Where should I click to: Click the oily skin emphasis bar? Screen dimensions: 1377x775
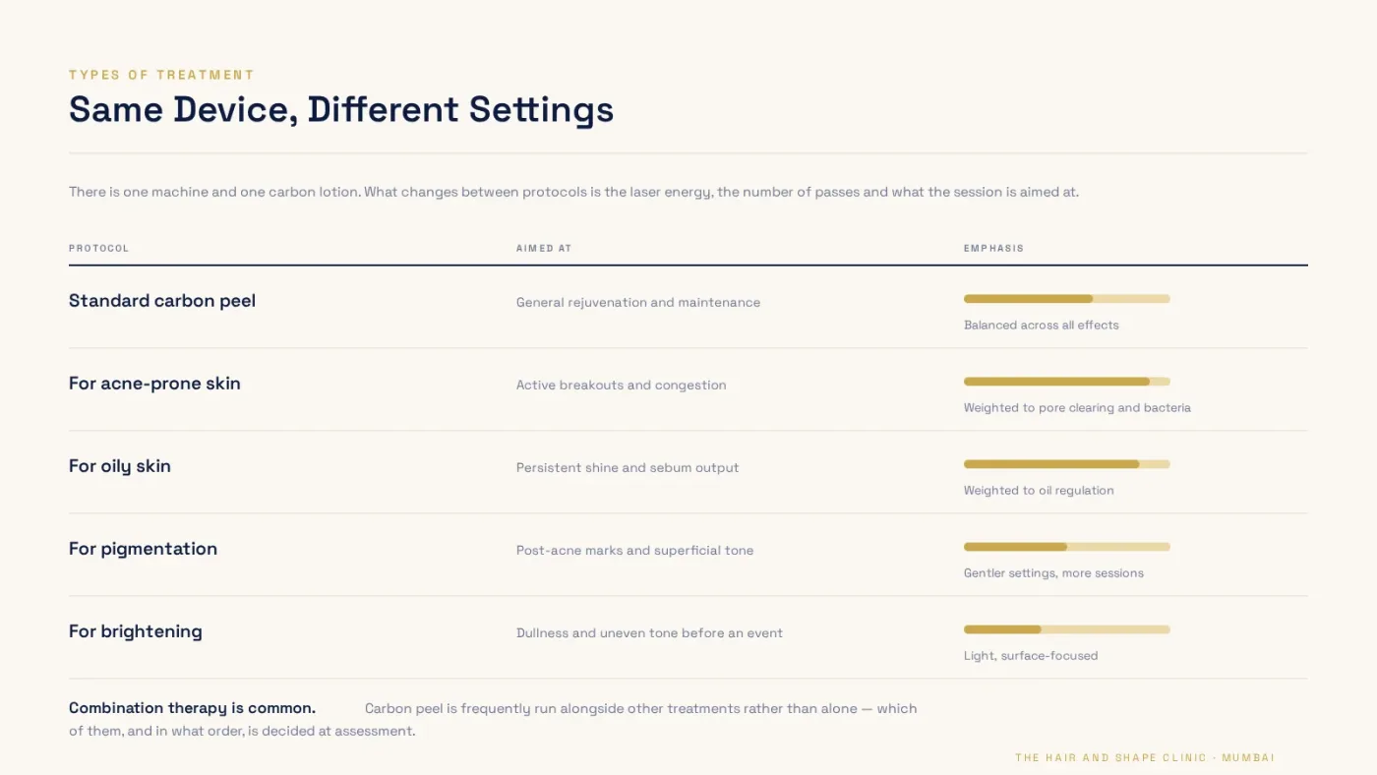1066,464
